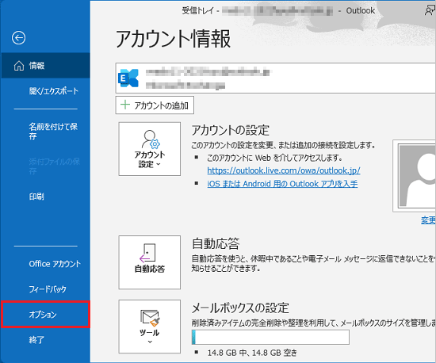Viewport: 436px width, 363px height.
Task: Select the 情報 home icon
Action: (x=19, y=66)
